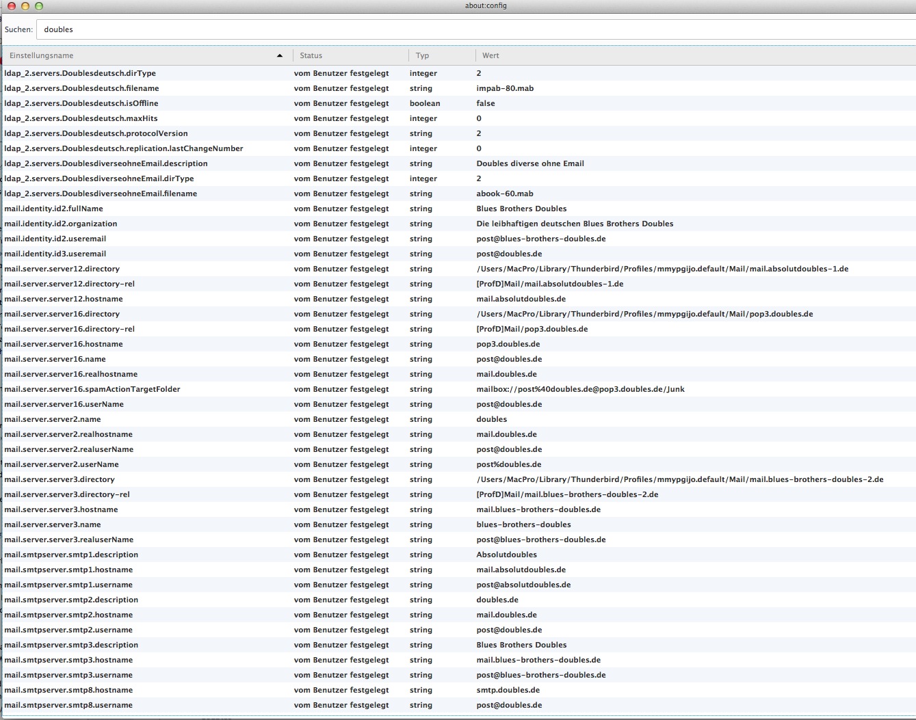Select the mail.server.server3.directory row
The image size is (916, 720).
[60, 479]
